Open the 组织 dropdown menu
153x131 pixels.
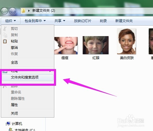(11, 21)
